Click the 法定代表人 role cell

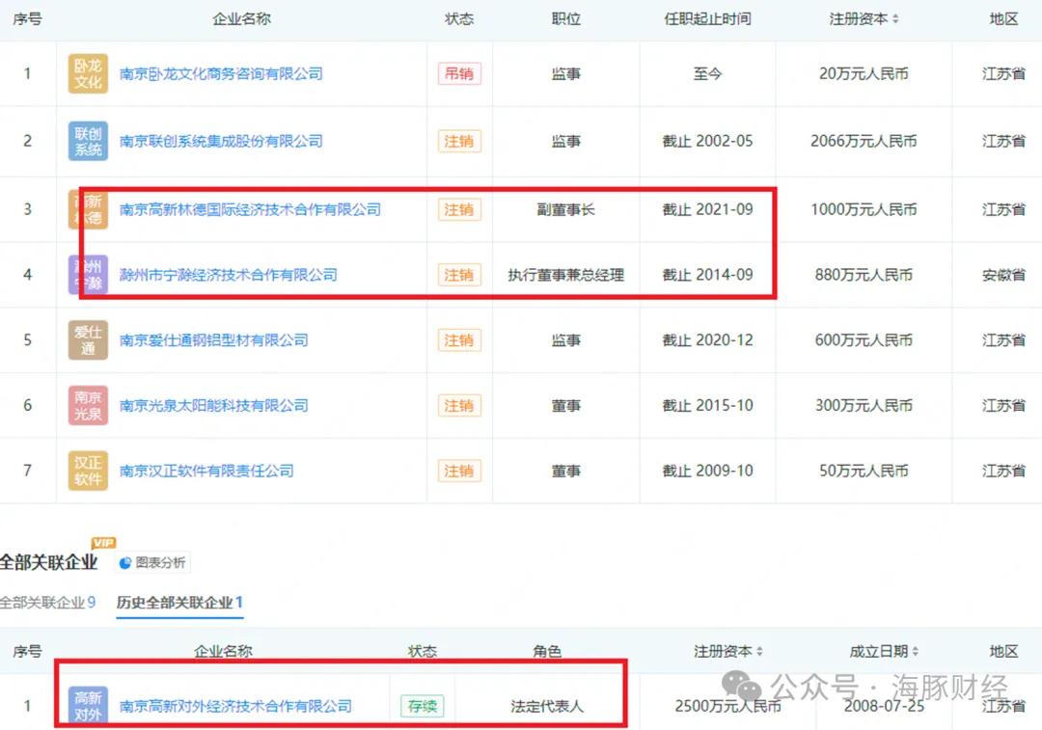[547, 706]
